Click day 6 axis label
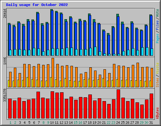Screen dimensions: 161x126 point(34,123)
